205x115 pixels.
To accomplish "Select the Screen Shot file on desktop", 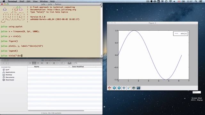I will 197,96.
